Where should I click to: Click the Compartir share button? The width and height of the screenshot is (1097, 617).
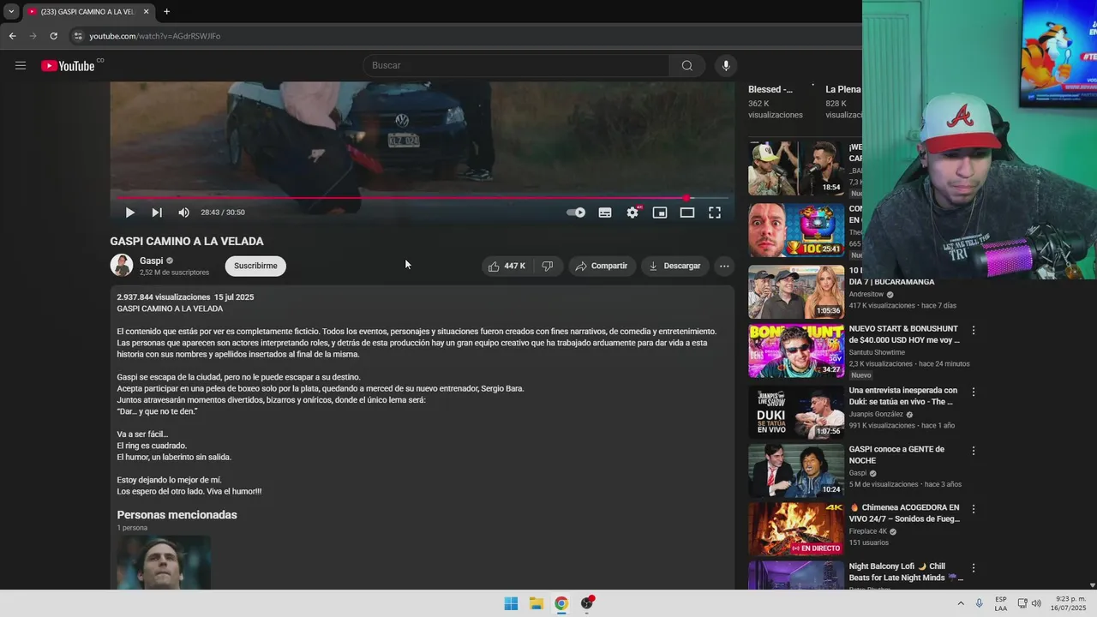pos(602,266)
